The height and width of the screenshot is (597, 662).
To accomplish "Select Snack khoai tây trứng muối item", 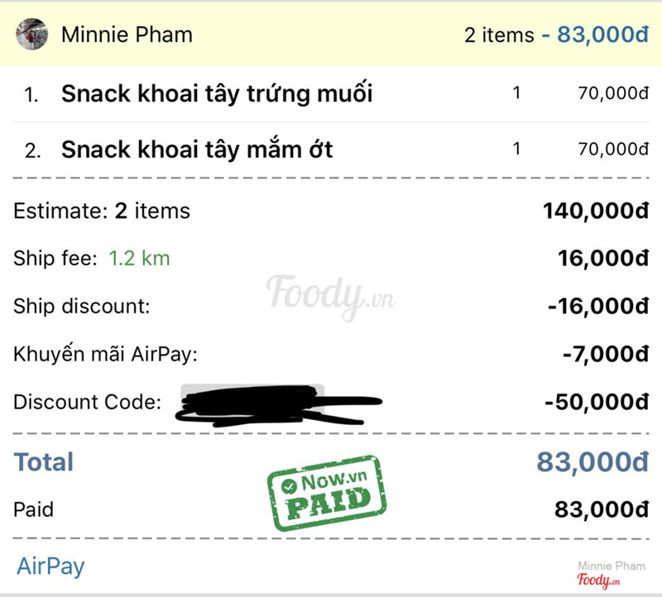I will click(x=217, y=93).
